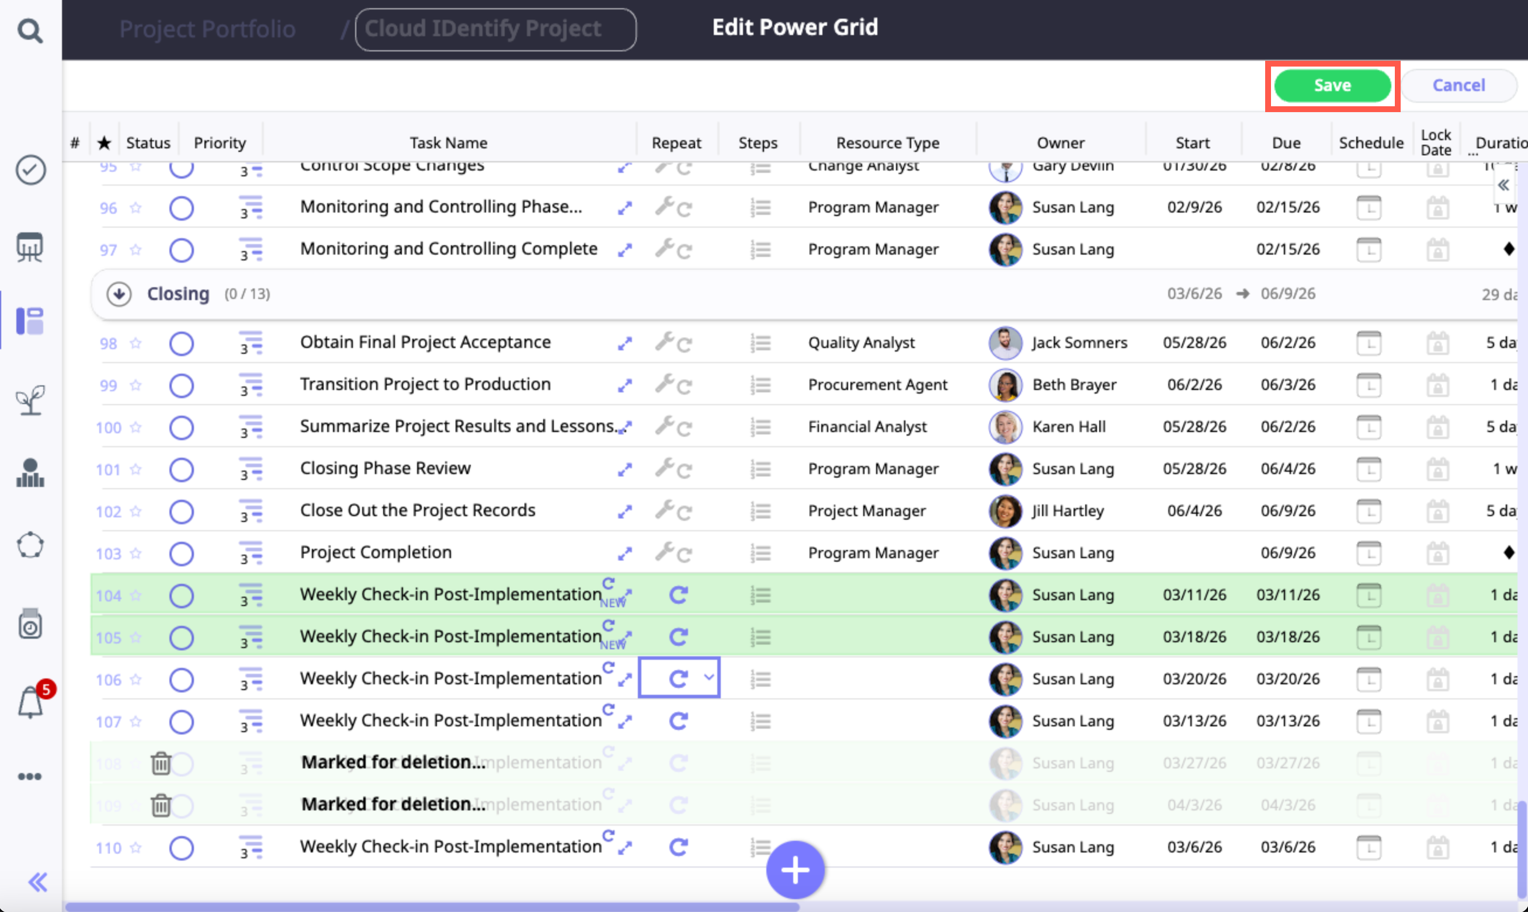Image resolution: width=1528 pixels, height=912 pixels.
Task: Click the Priority column header
Action: pos(220,142)
